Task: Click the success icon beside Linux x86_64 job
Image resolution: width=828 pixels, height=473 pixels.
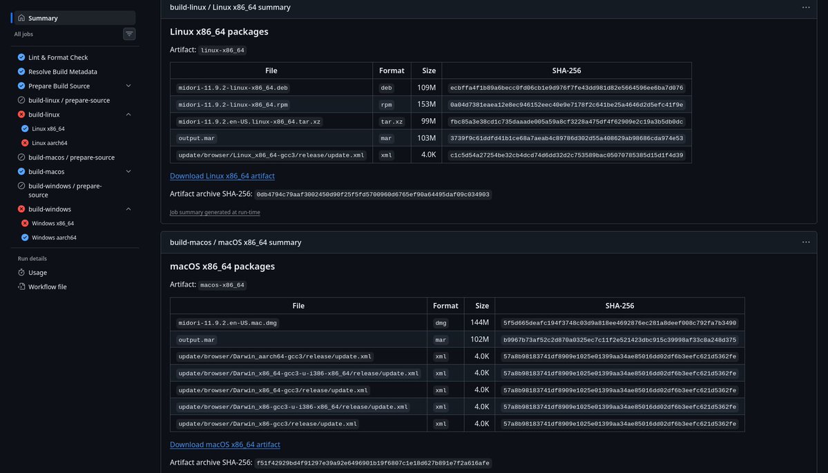Action: tap(25, 128)
